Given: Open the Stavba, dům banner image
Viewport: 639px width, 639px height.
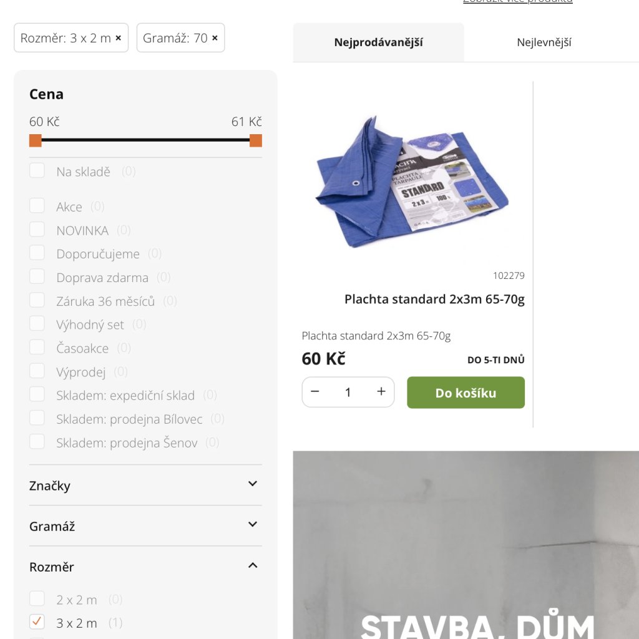Looking at the screenshot, I should [x=466, y=545].
